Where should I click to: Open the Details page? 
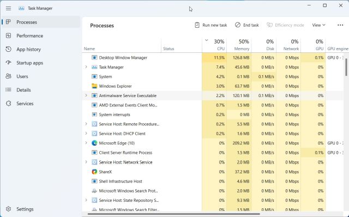41,90
